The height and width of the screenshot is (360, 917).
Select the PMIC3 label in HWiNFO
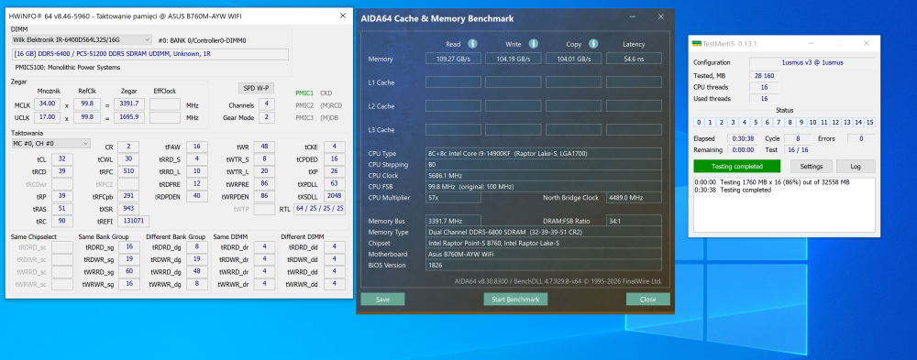tap(304, 117)
